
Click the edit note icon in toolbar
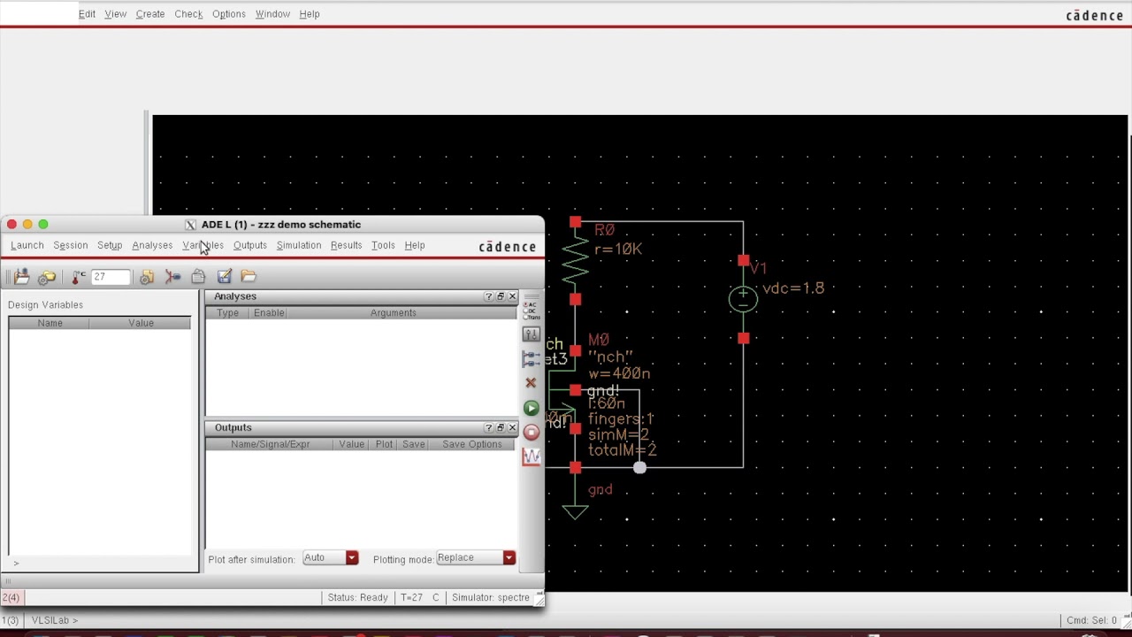click(224, 277)
